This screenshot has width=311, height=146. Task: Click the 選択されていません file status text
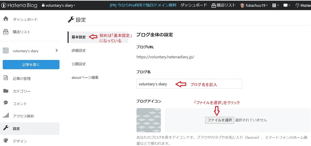point(251,120)
